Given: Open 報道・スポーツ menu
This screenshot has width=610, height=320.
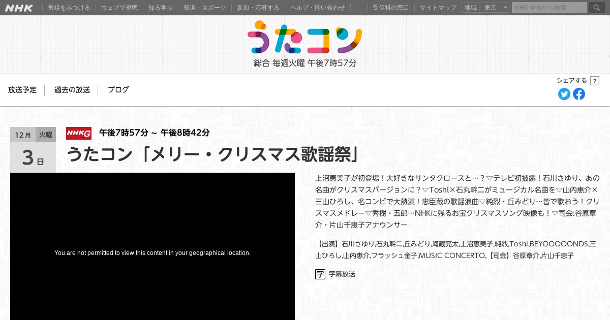Looking at the screenshot, I should (204, 8).
